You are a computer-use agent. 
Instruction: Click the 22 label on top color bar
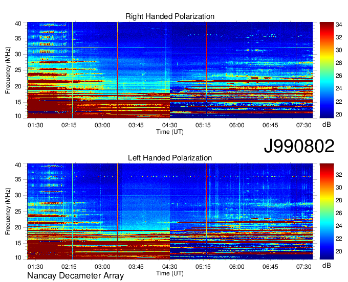click(x=339, y=102)
